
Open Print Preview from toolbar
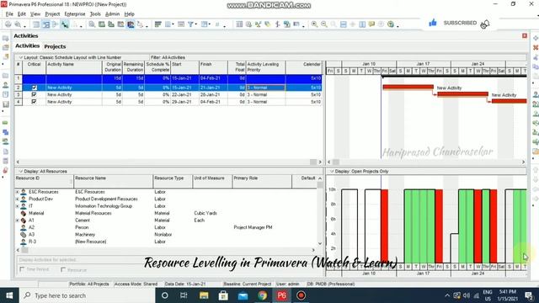pos(17,24)
